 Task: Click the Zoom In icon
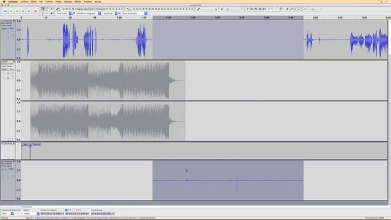(x=287, y=9)
